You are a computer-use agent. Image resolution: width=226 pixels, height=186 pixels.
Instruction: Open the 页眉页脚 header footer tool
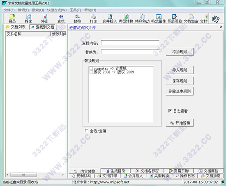click(x=175, y=19)
